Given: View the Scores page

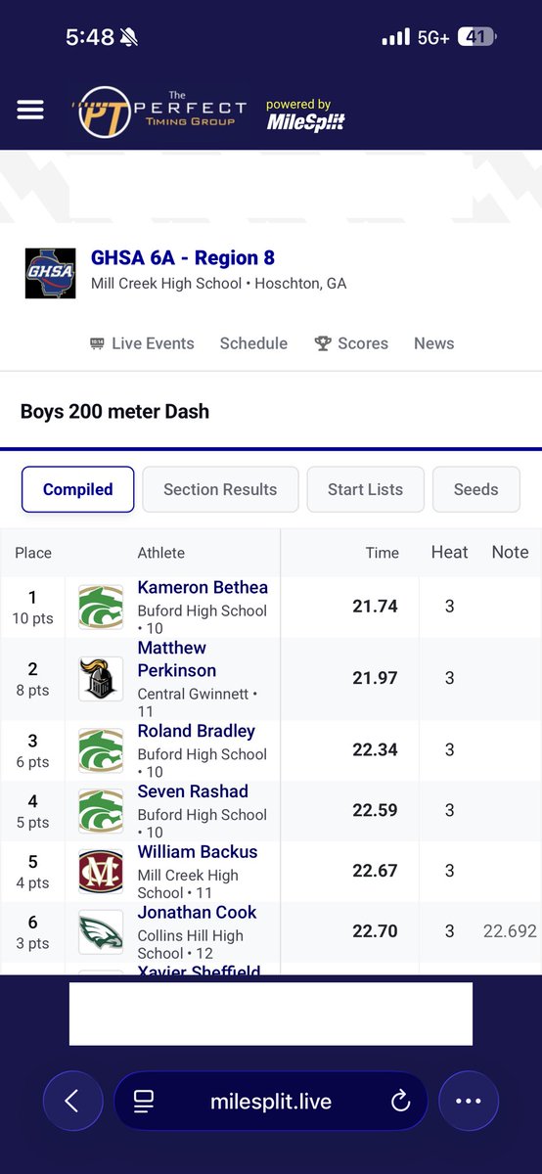Looking at the screenshot, I should [351, 343].
